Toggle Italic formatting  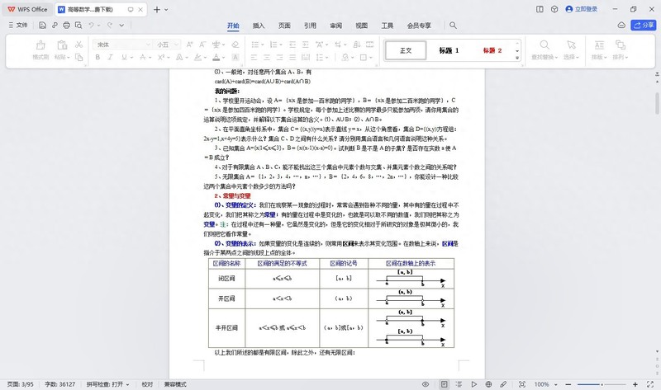coord(111,57)
